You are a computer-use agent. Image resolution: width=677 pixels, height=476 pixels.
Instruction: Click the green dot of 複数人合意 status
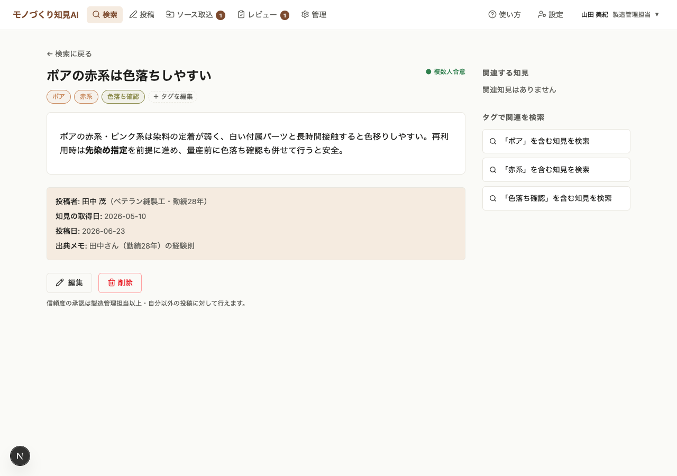tap(428, 72)
